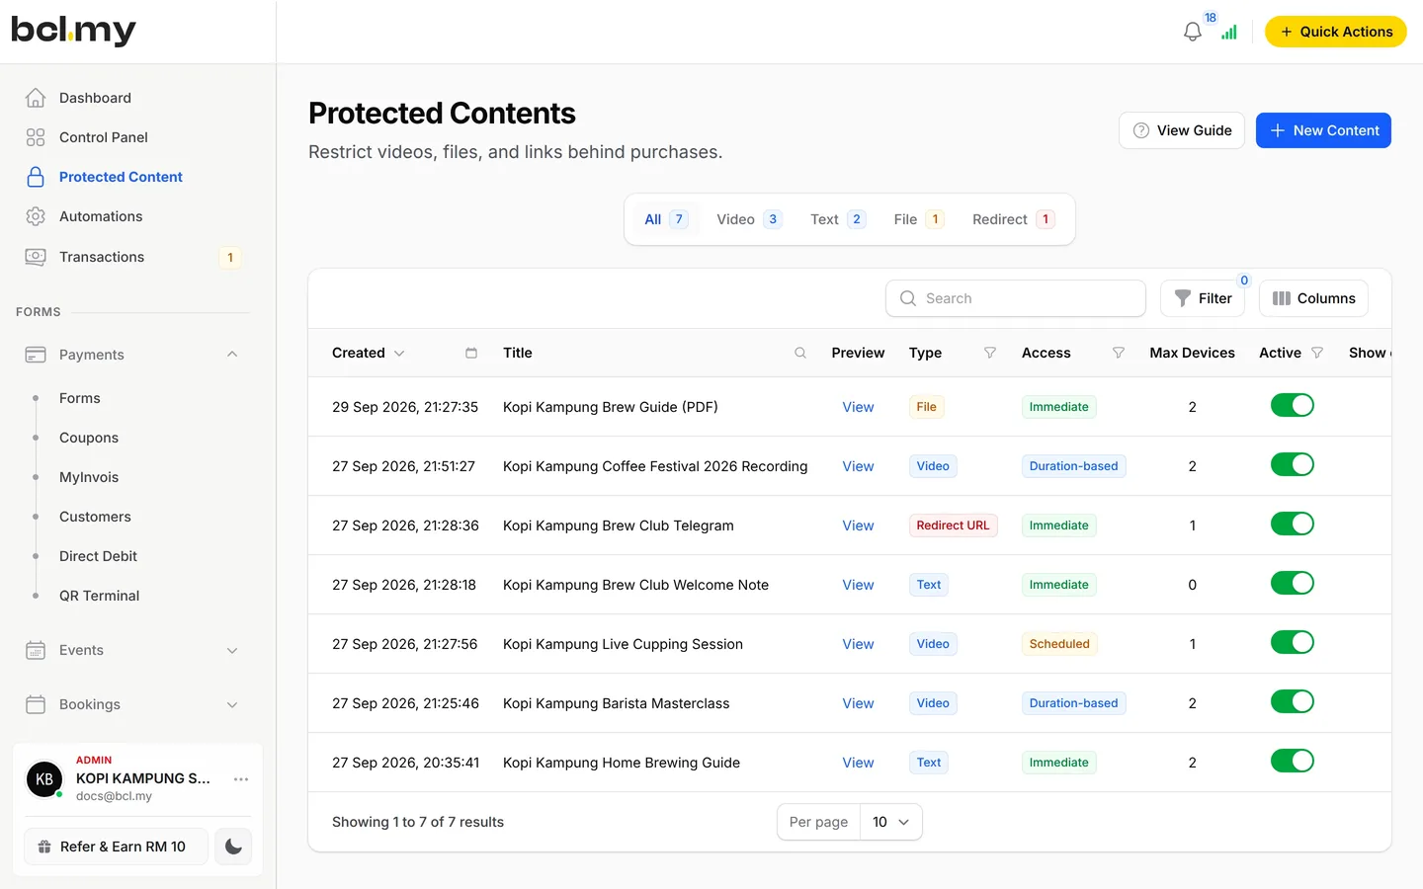
Task: Toggle dark mode with the moon icon
Action: (x=234, y=847)
